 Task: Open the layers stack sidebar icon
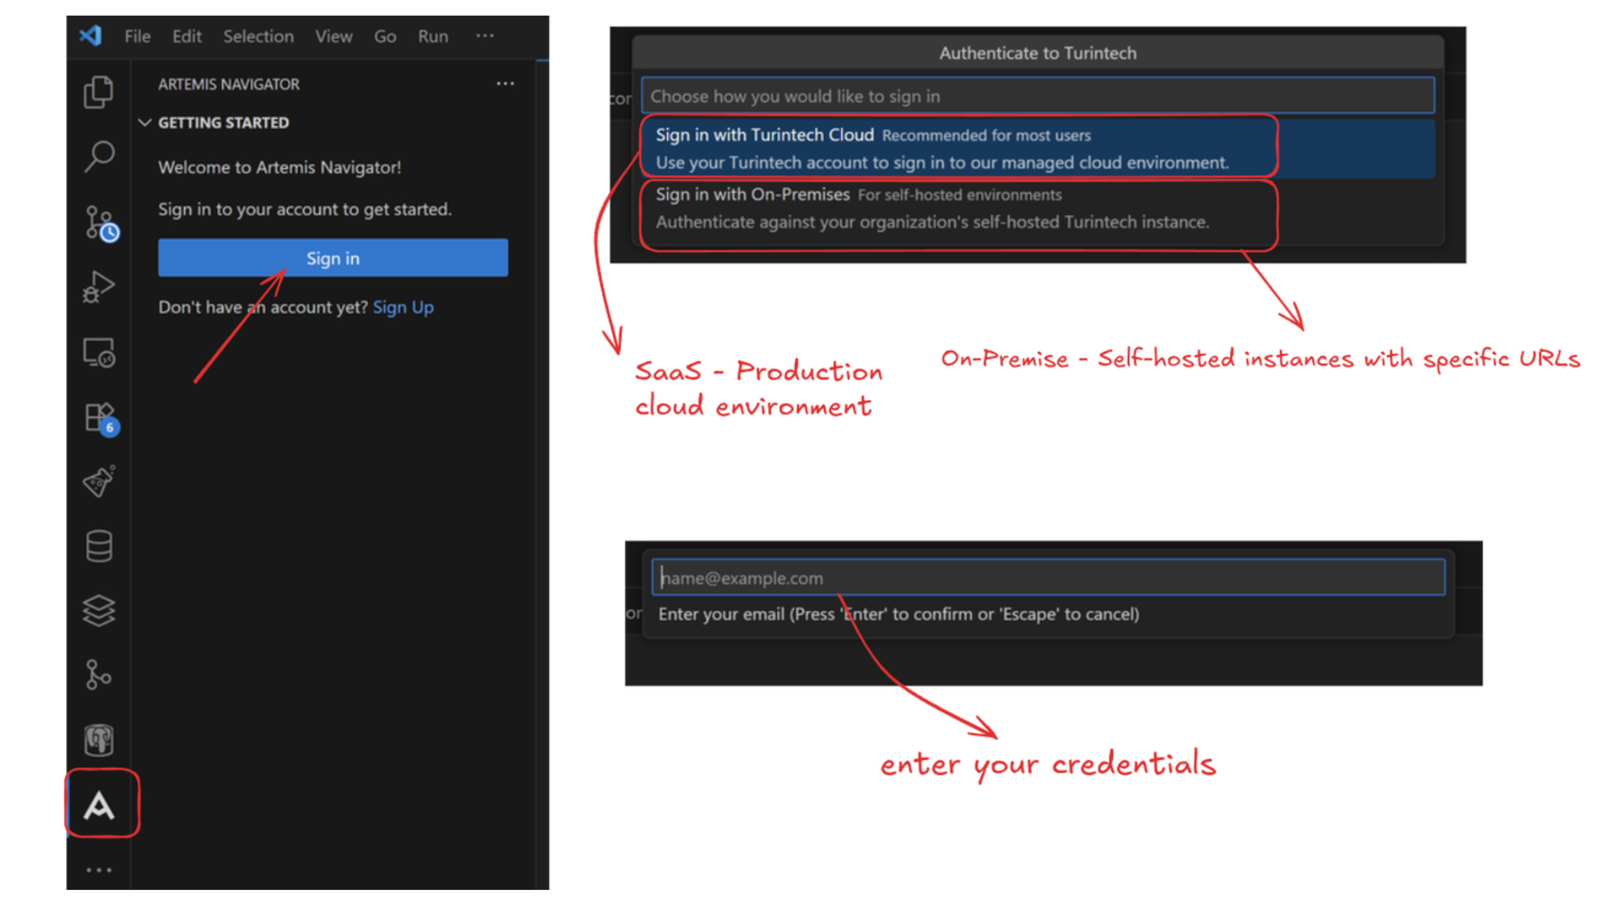point(99,609)
